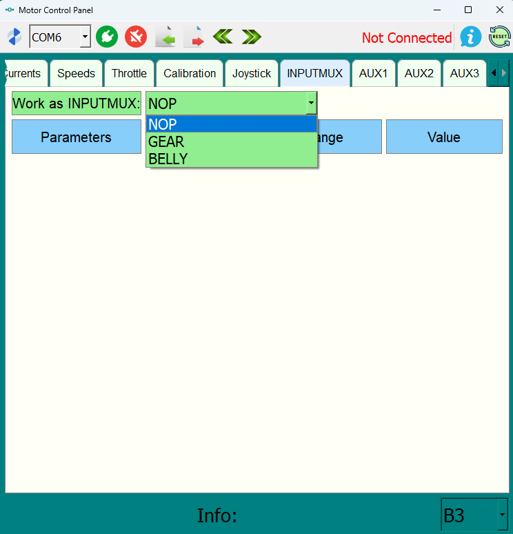Screen dimensions: 513x534
Task: Click the green connect plug icon
Action: (x=107, y=37)
